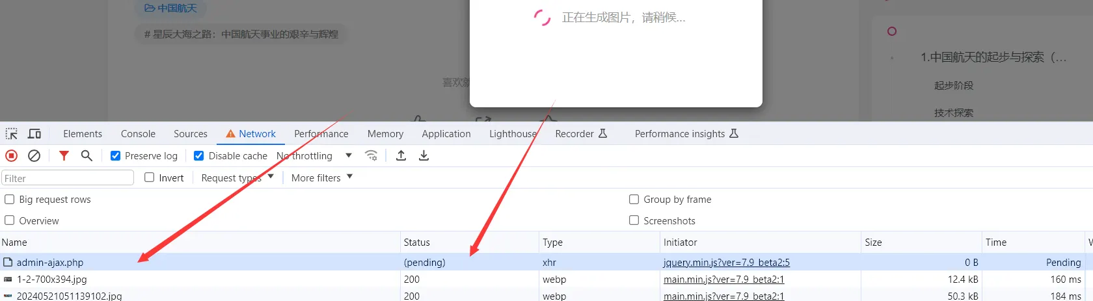The height and width of the screenshot is (301, 1093).
Task: Click outline sub-item 起步阶段
Action: click(954, 85)
